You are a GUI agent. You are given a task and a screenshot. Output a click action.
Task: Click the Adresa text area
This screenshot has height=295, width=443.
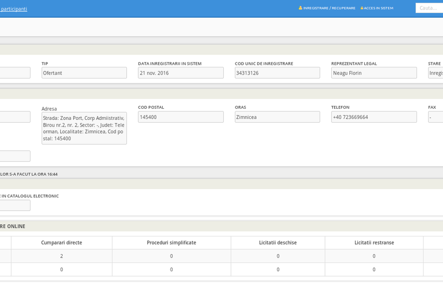84,128
